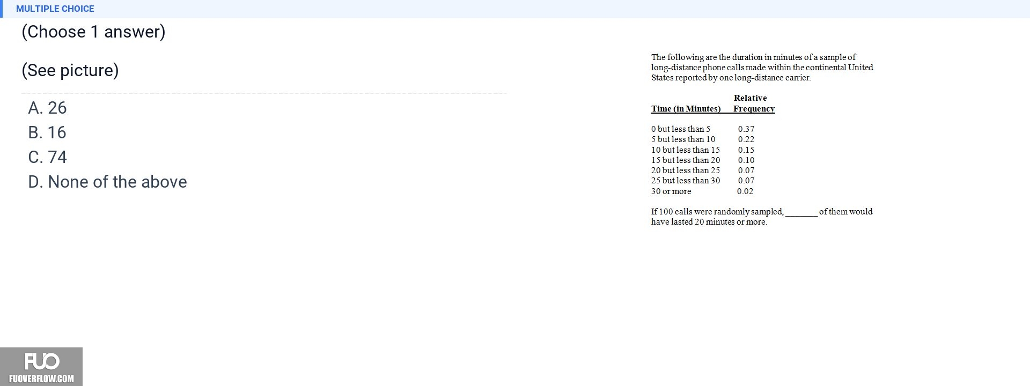
Task: Click the '15 but less than 20' row
Action: click(703, 160)
